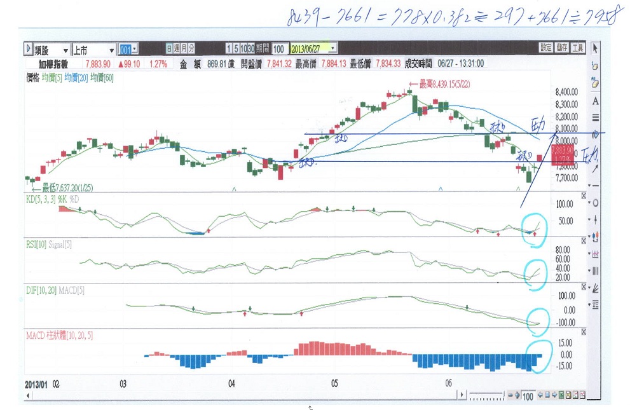Pick the second eraser tool above the A tool
The image size is (630, 410).
(x=595, y=83)
